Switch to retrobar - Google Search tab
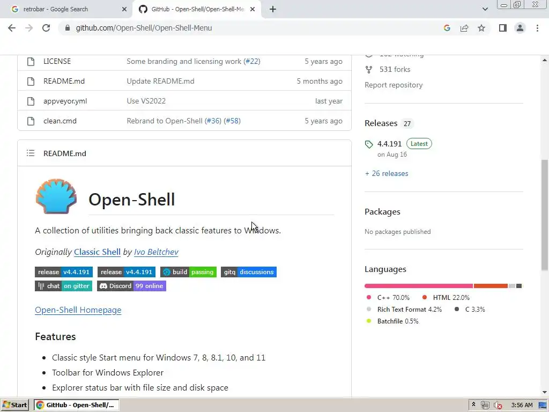The image size is (549, 412). [66, 9]
